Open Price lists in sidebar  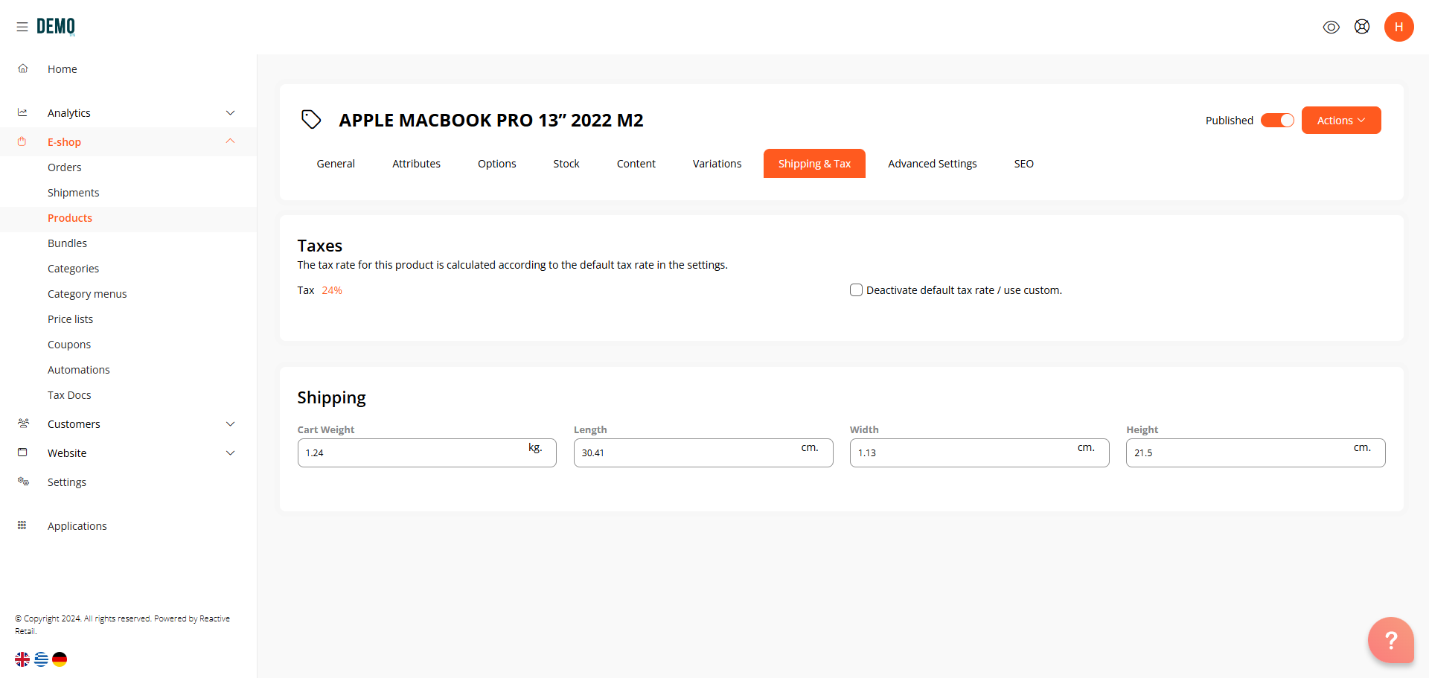point(71,319)
